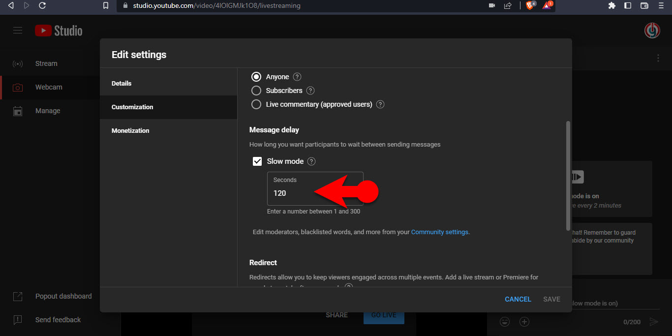This screenshot has height=336, width=672.
Task: Switch to the Monetization tab
Action: [x=130, y=131]
